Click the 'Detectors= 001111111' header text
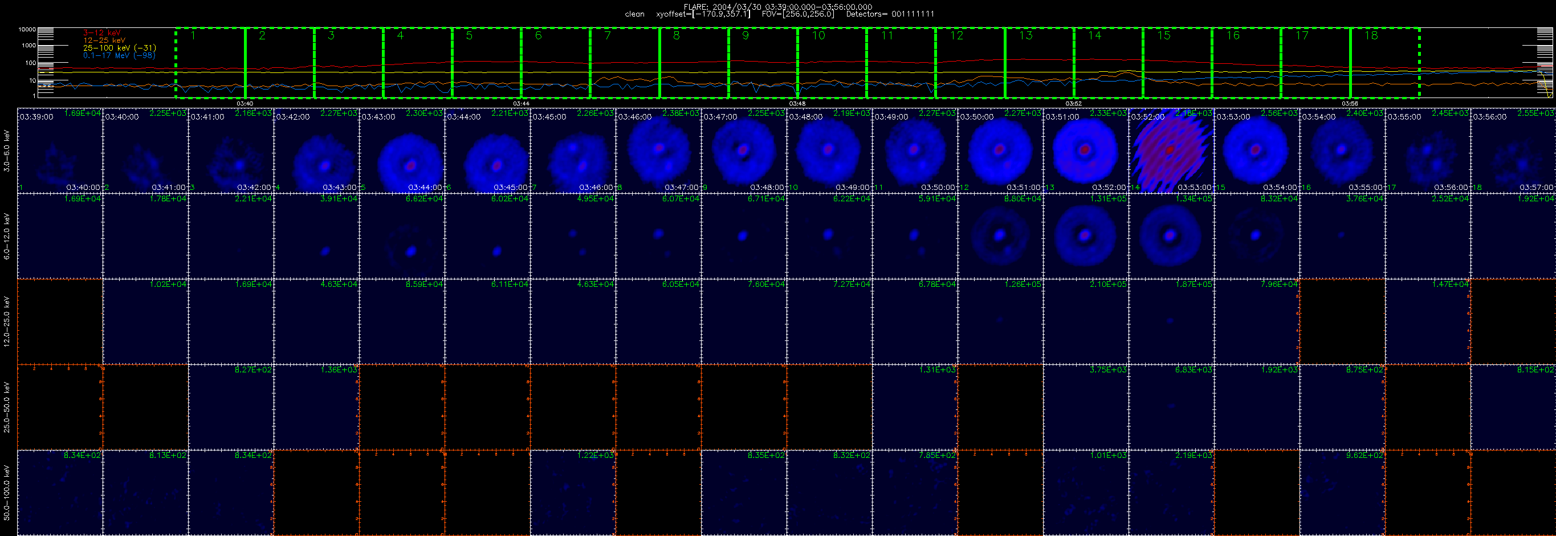 coord(890,14)
